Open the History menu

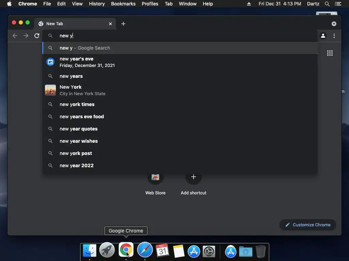(x=97, y=4)
